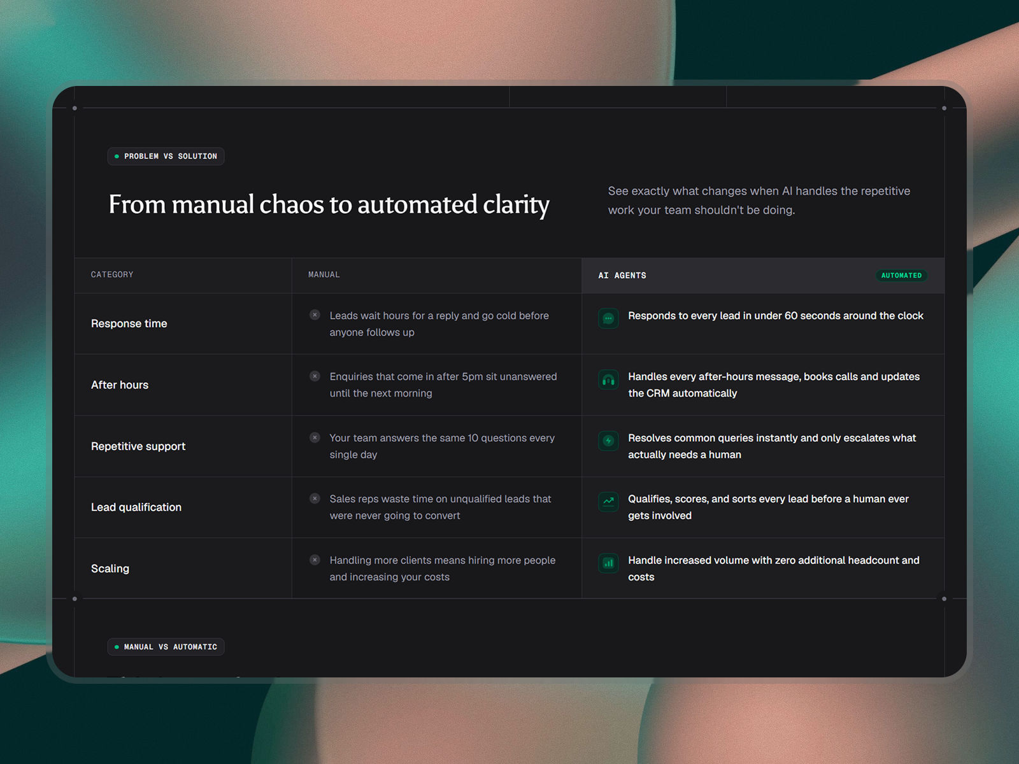
Task: Click 'Qualifies, scores, and sorts every lead' text
Action: [x=768, y=507]
